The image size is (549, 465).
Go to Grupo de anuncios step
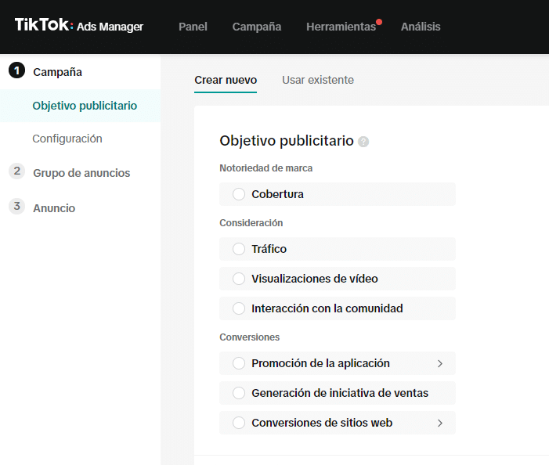point(81,173)
